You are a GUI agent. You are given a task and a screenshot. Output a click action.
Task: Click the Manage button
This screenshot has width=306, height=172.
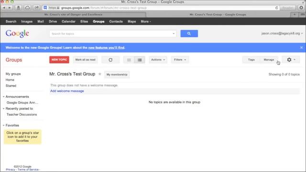(x=269, y=60)
